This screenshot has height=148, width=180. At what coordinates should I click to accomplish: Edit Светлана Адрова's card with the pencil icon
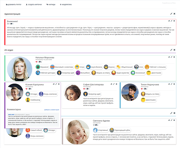pos(171,120)
